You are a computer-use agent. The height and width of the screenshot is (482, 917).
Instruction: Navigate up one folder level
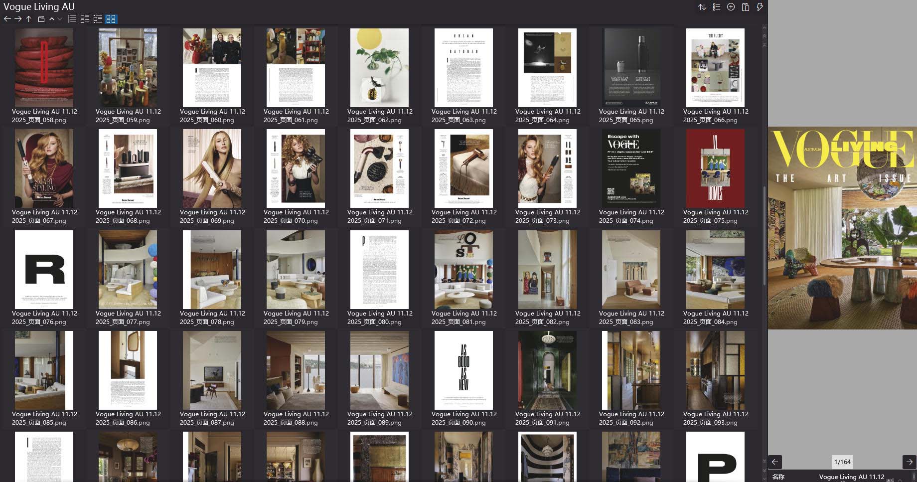coord(28,19)
